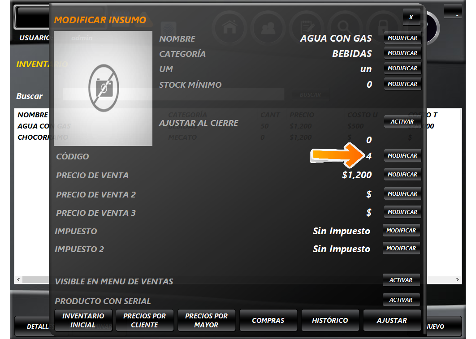476x339 pixels.
Task: Modify the Precio de Venta $1,200
Action: pos(402,175)
